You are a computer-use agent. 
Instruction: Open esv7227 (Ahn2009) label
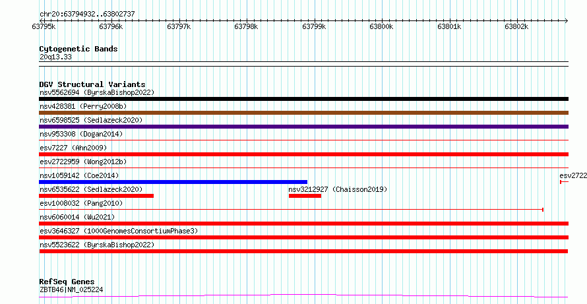click(x=73, y=148)
